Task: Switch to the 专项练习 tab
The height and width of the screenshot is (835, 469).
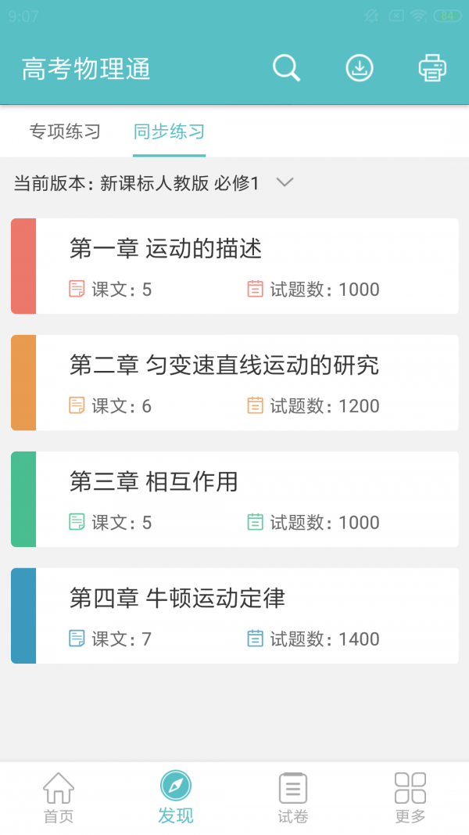Action: point(64,132)
